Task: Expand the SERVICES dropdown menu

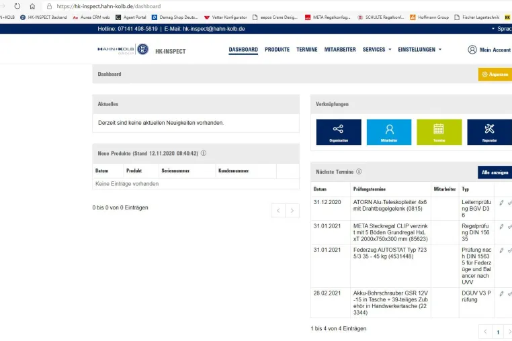Action: click(377, 50)
